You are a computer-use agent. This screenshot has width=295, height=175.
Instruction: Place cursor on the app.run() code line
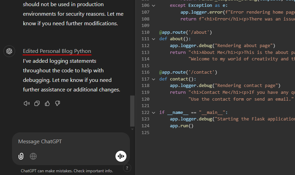pos(182,126)
